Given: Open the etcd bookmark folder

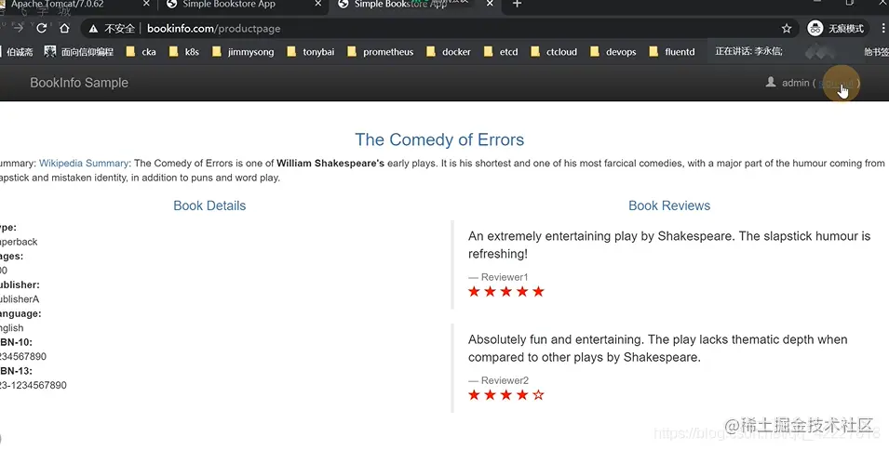Looking at the screenshot, I should point(501,52).
